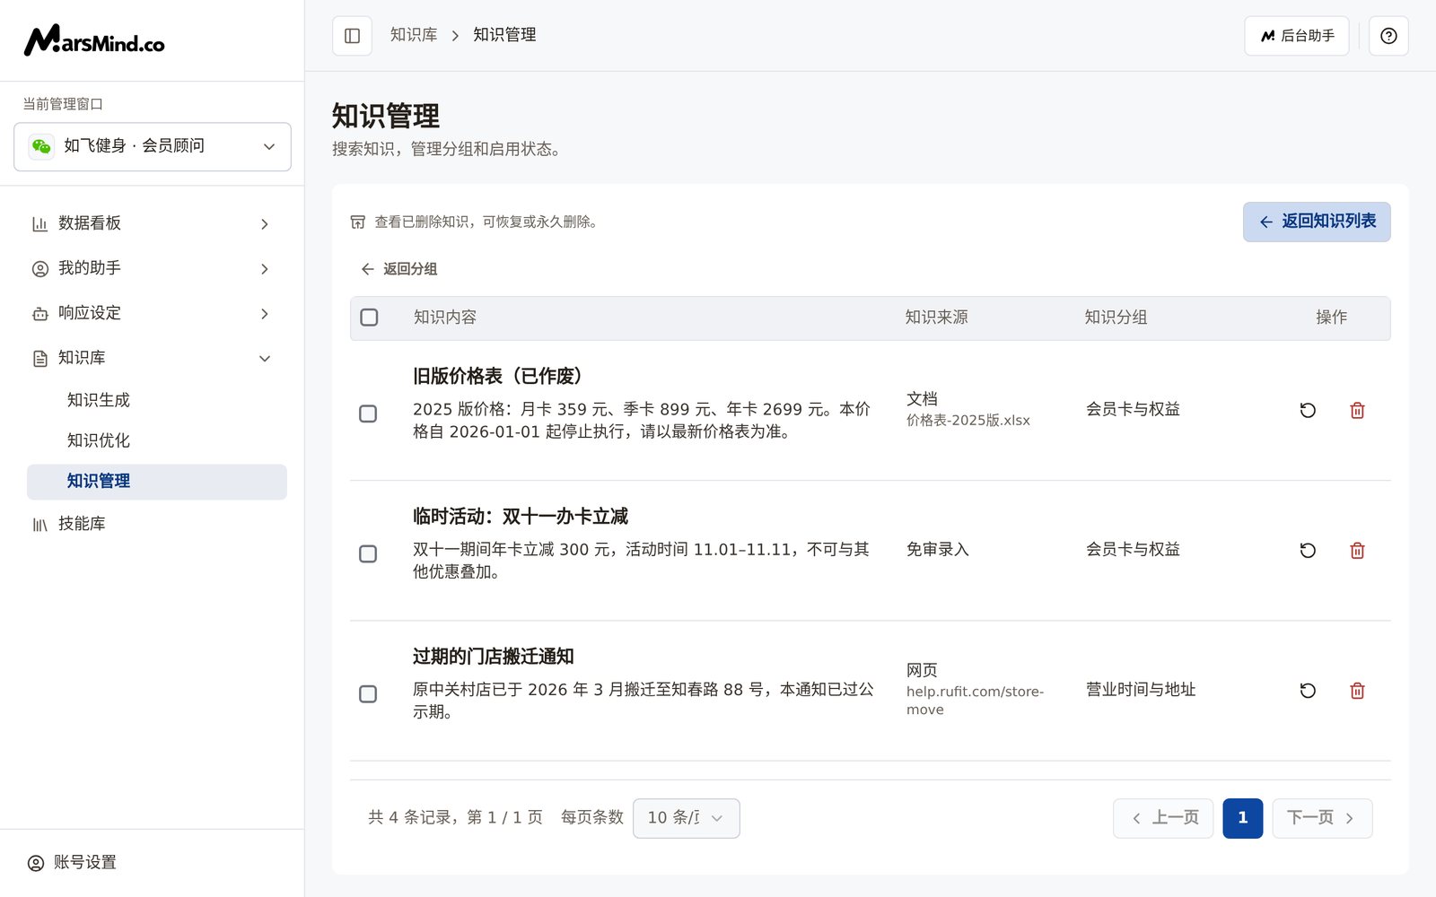Click the 上一页 pagination button
The height and width of the screenshot is (897, 1436).
pyautogui.click(x=1163, y=818)
